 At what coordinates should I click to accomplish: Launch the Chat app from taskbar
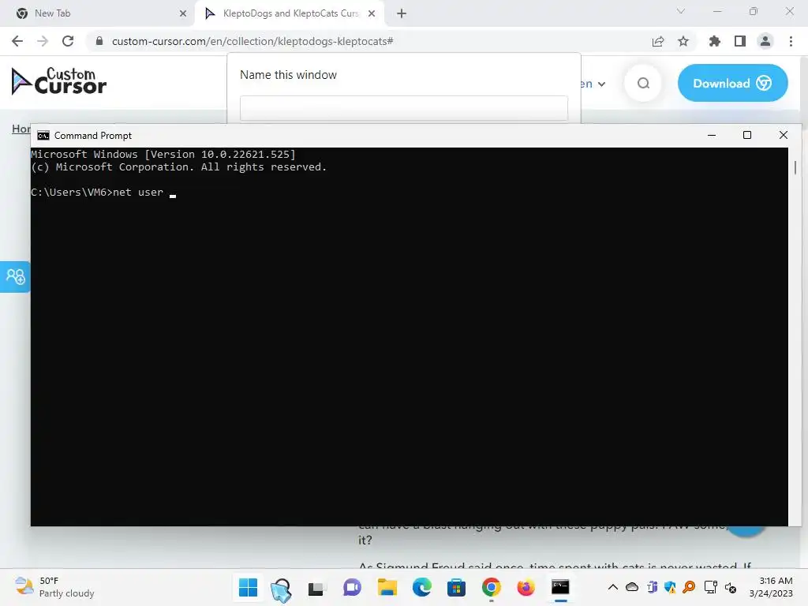pos(352,587)
